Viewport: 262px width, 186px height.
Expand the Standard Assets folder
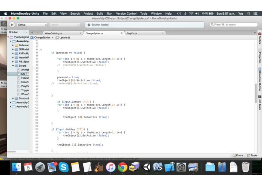(13, 98)
